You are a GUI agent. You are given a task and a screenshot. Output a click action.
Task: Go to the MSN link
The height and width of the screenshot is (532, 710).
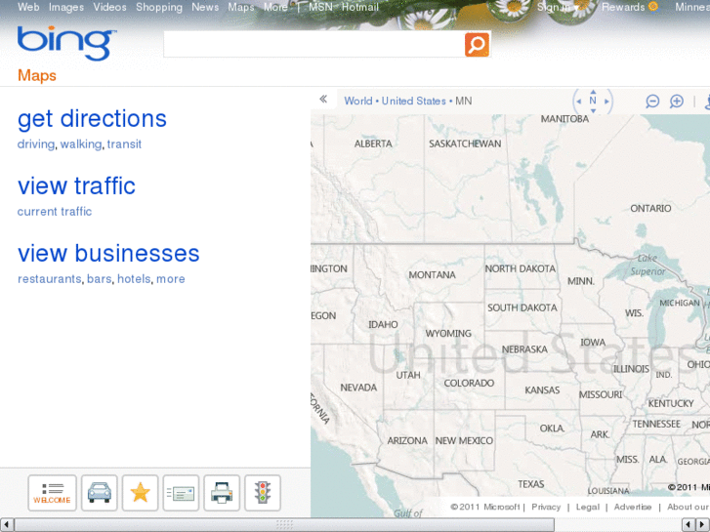(x=320, y=7)
